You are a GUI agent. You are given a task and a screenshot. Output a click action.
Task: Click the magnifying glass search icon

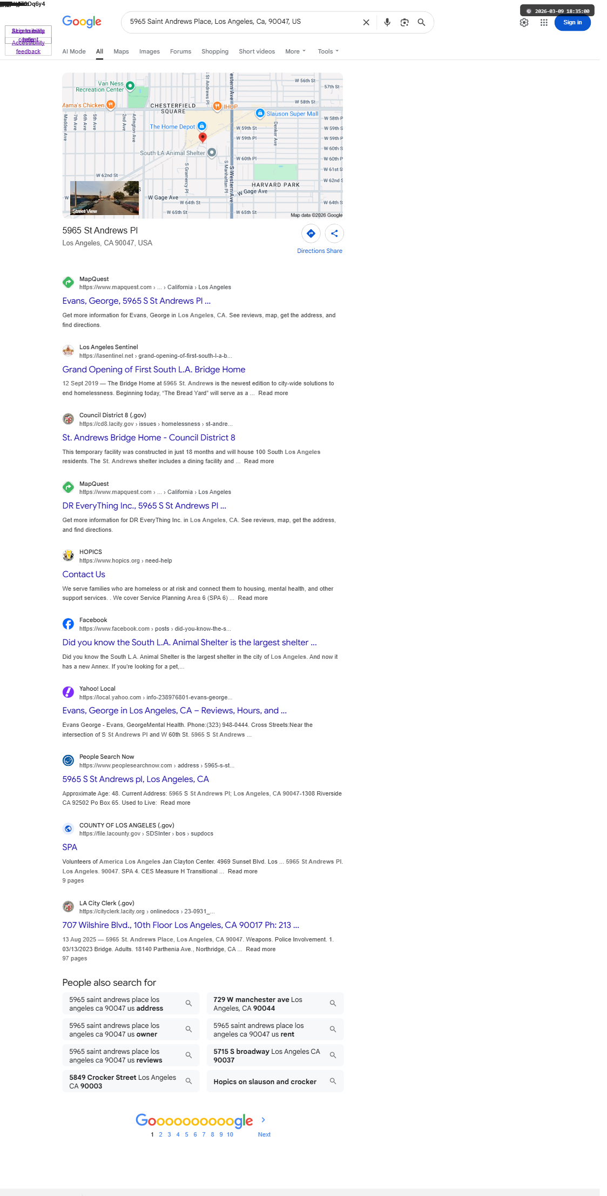[422, 22]
